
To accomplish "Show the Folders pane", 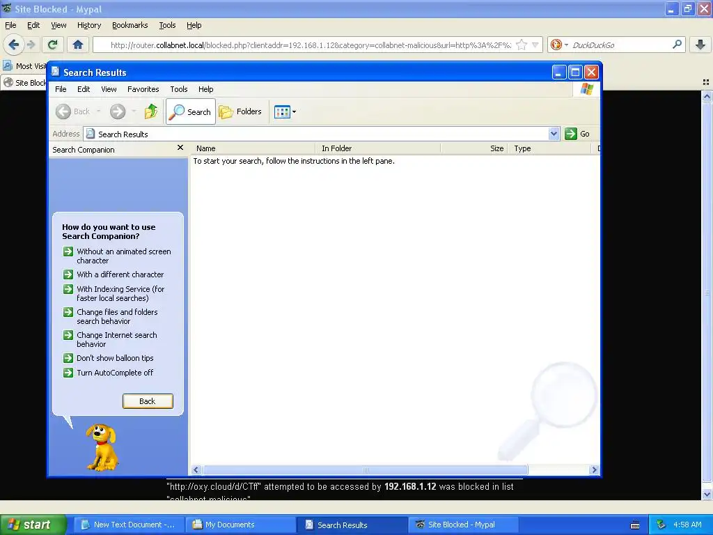I will click(240, 111).
